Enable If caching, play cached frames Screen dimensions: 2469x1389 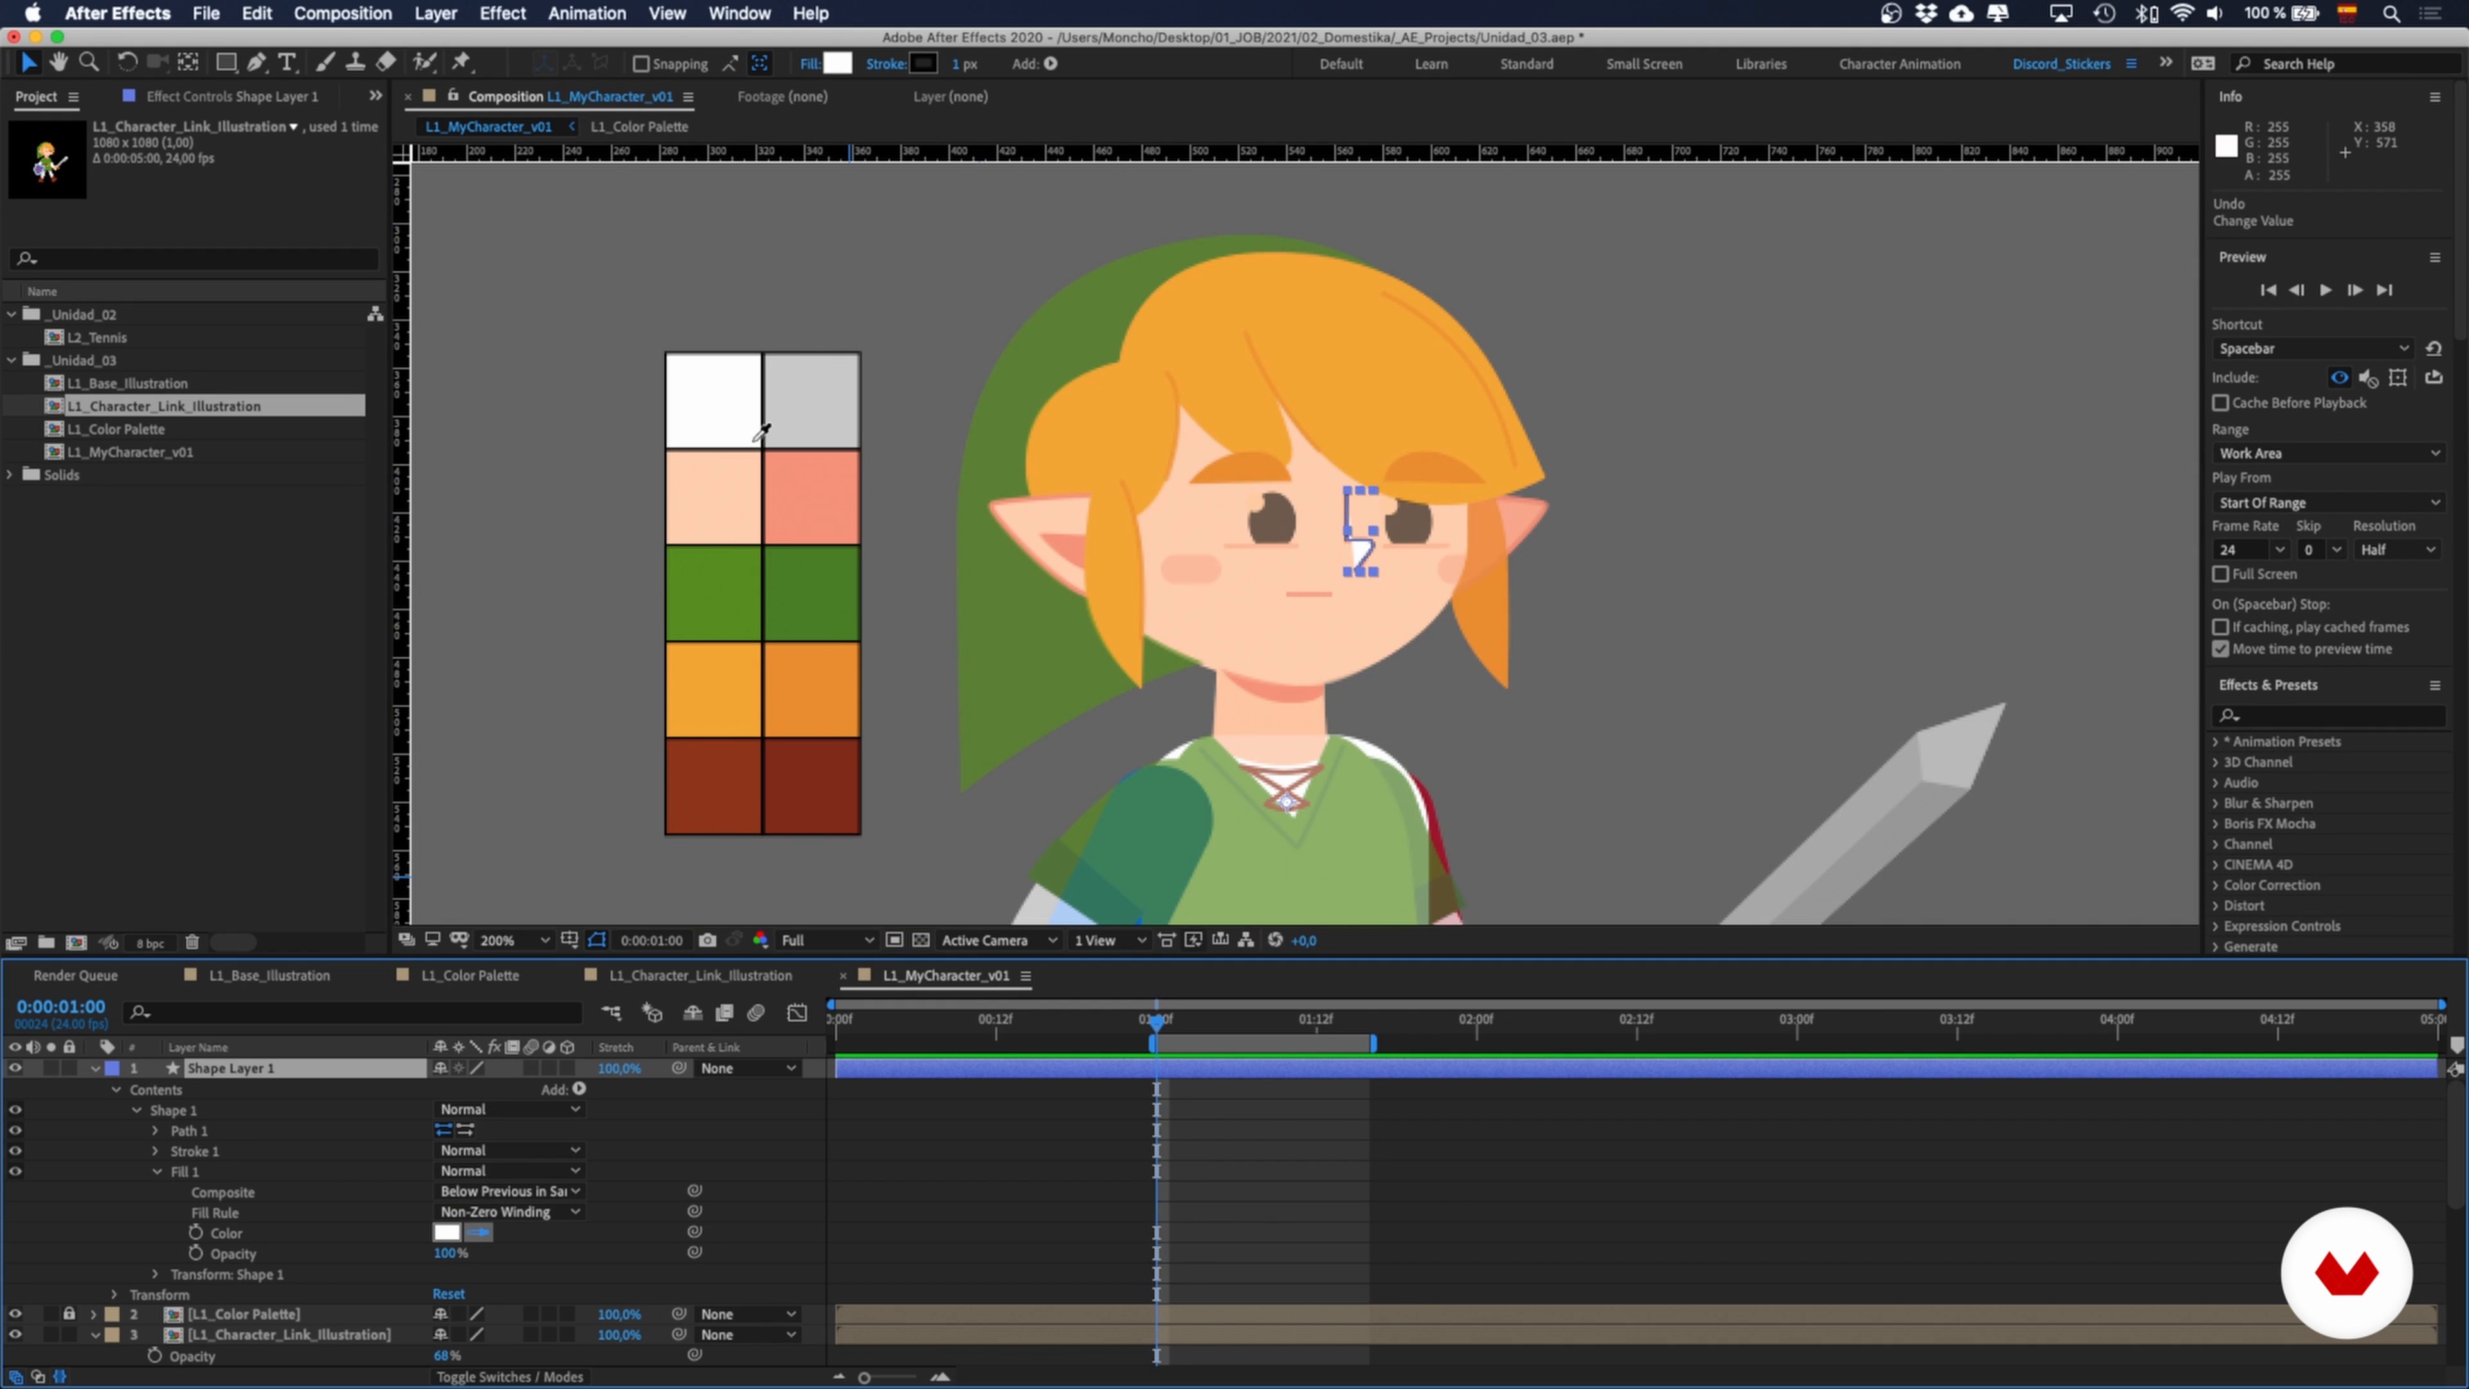point(2221,627)
